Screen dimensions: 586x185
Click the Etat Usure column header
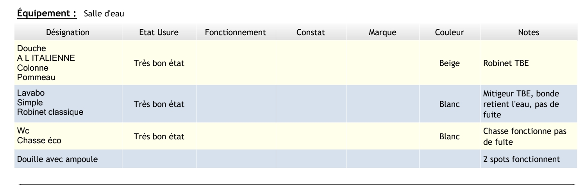coord(159,33)
